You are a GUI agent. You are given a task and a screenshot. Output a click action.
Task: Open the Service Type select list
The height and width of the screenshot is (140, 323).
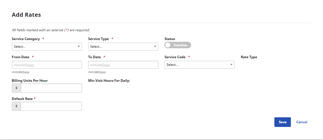[123, 47]
